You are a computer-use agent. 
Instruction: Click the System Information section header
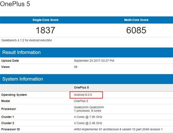tap(23, 79)
